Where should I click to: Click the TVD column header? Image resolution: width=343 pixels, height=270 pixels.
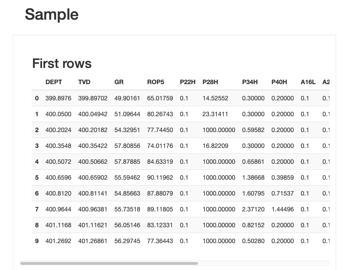(x=84, y=82)
